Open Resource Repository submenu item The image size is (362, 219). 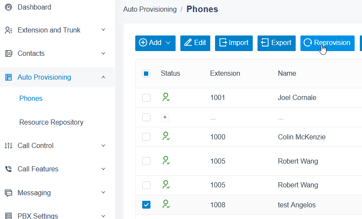click(51, 122)
